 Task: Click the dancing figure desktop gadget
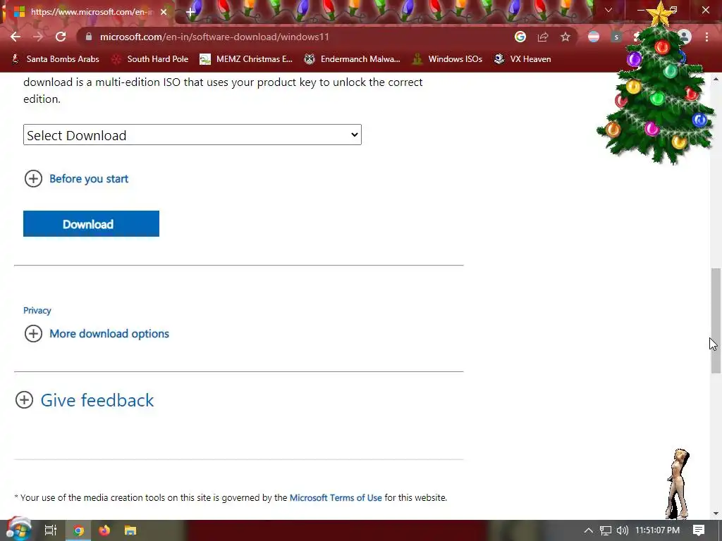678,485
